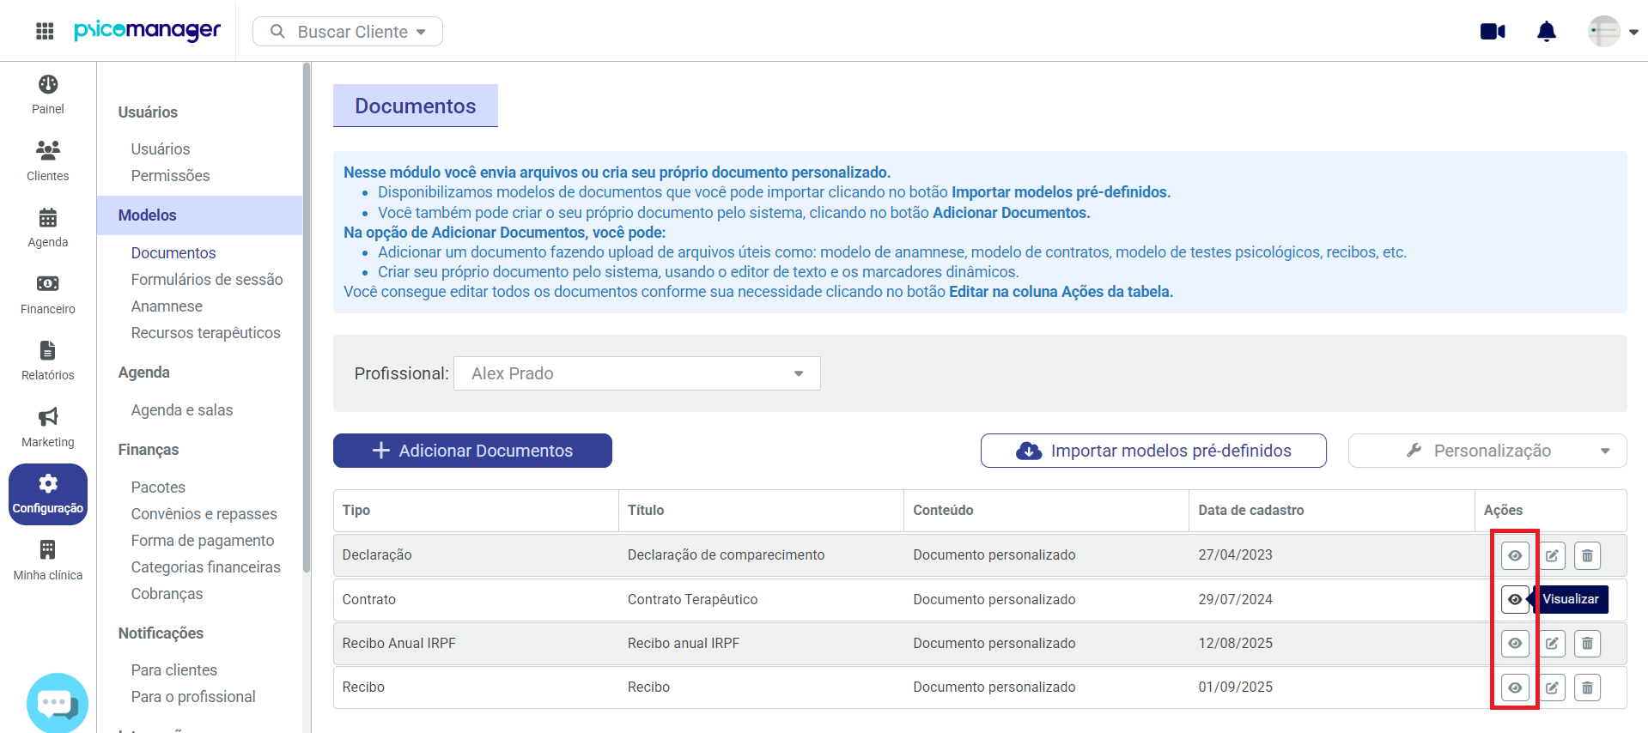Viewport: 1648px width, 733px height.
Task: Click the Finanças section heading
Action: click(x=149, y=450)
